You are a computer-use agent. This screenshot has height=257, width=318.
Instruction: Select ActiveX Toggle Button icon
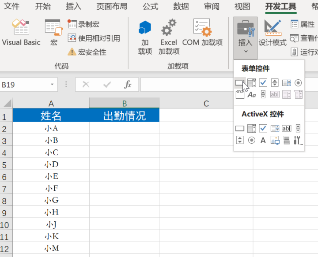286,140
